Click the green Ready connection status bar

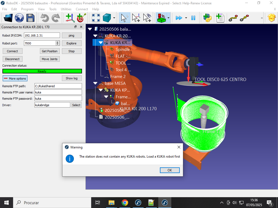42,71
